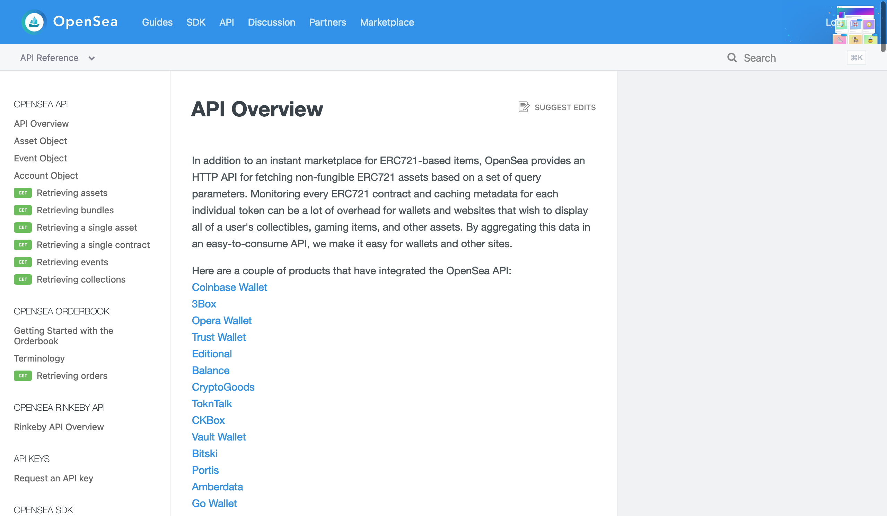Click the GET icon for Retrieving collections
The height and width of the screenshot is (516, 887).
point(23,279)
